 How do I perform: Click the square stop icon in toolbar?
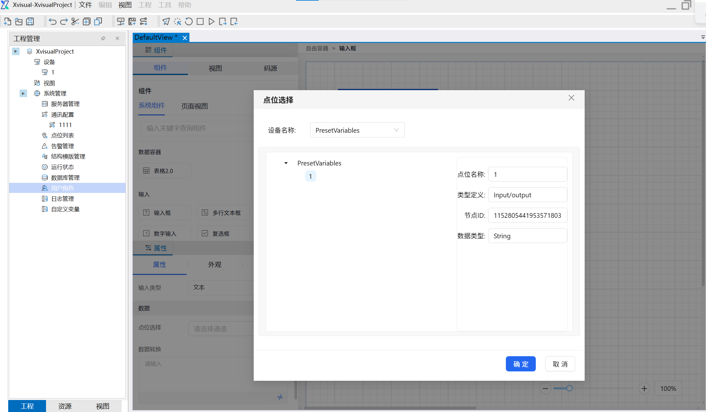point(200,21)
